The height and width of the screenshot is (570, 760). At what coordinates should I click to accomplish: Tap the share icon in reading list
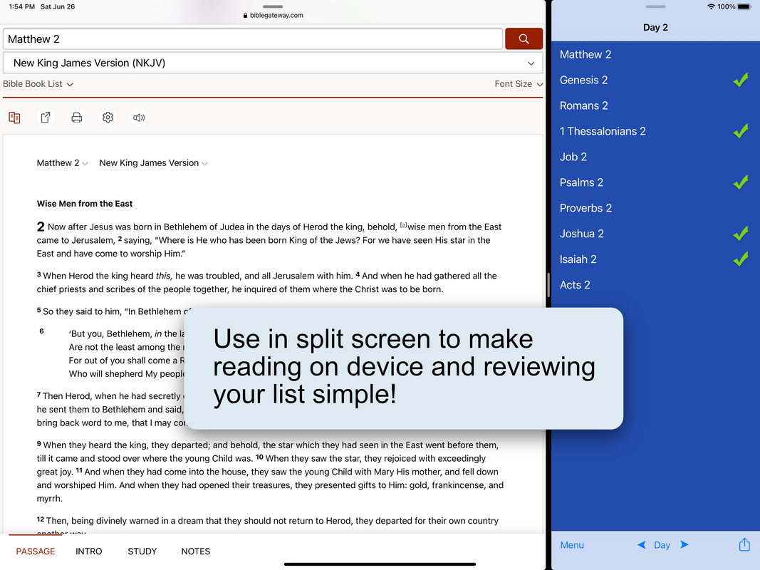[x=744, y=545]
